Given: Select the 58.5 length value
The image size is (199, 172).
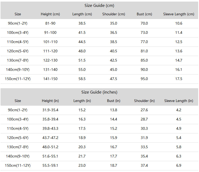Looking at the screenshot, I should click(x=82, y=79).
